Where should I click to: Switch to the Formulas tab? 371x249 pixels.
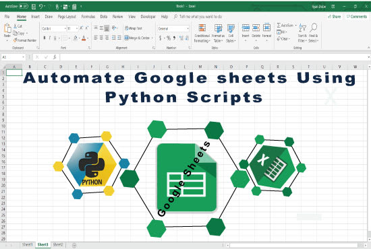[88, 17]
